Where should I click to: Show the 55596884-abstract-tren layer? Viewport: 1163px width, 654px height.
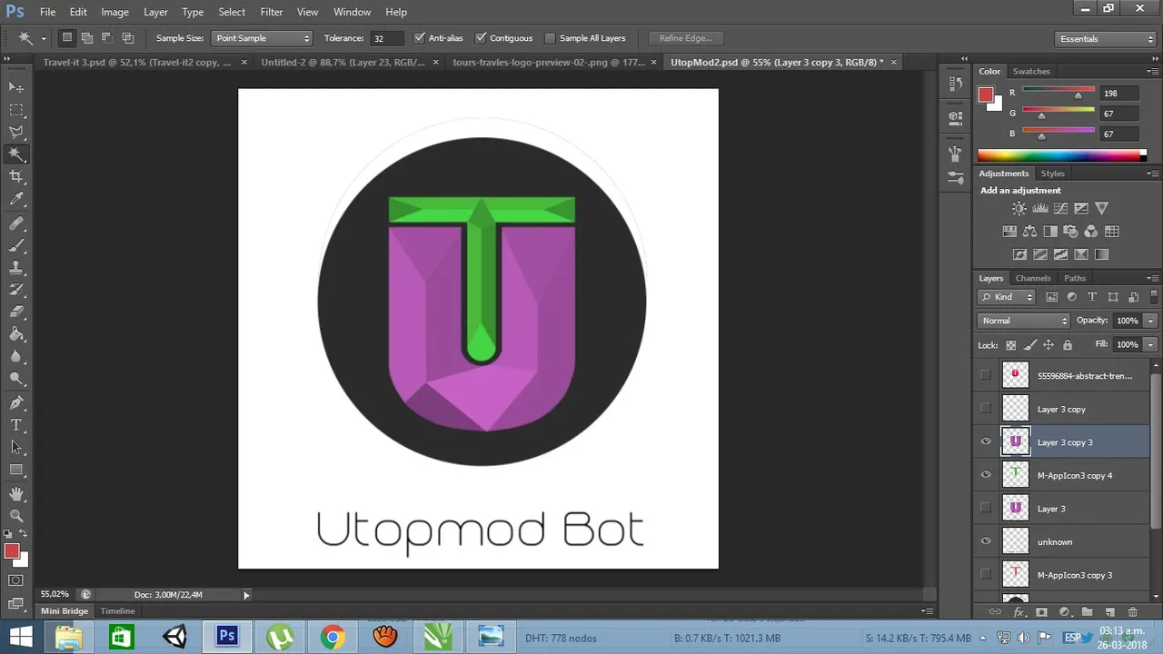[986, 375]
